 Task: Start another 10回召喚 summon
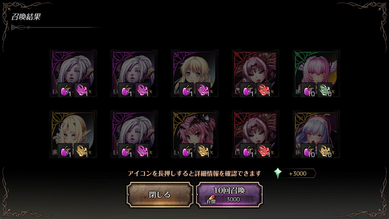click(x=229, y=195)
